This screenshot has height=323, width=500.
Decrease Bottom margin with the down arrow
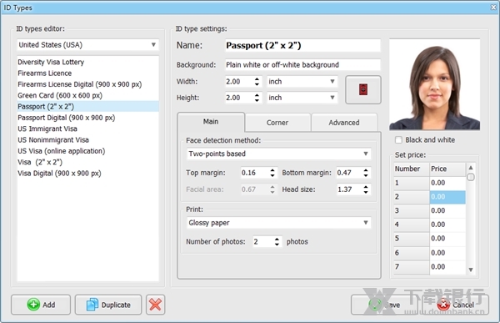point(366,175)
